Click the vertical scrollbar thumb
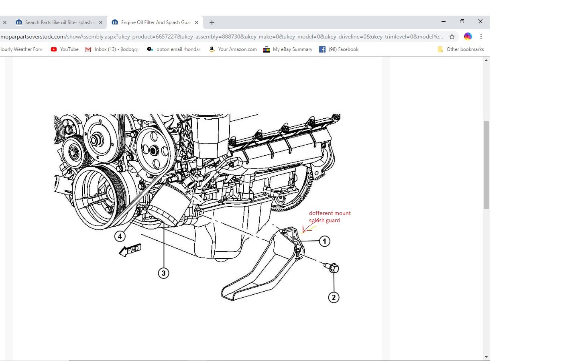This screenshot has height=361, width=578. pyautogui.click(x=486, y=165)
